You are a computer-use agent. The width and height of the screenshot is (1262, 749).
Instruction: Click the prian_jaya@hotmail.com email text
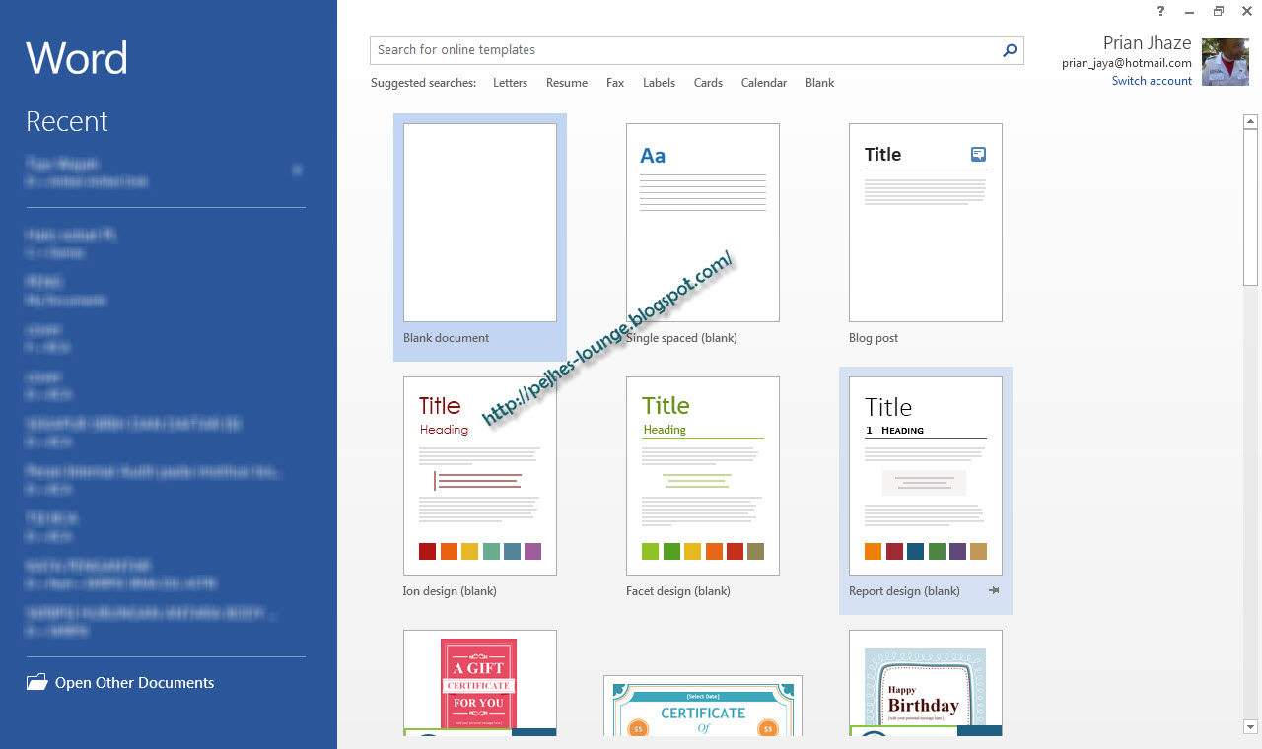(1127, 63)
